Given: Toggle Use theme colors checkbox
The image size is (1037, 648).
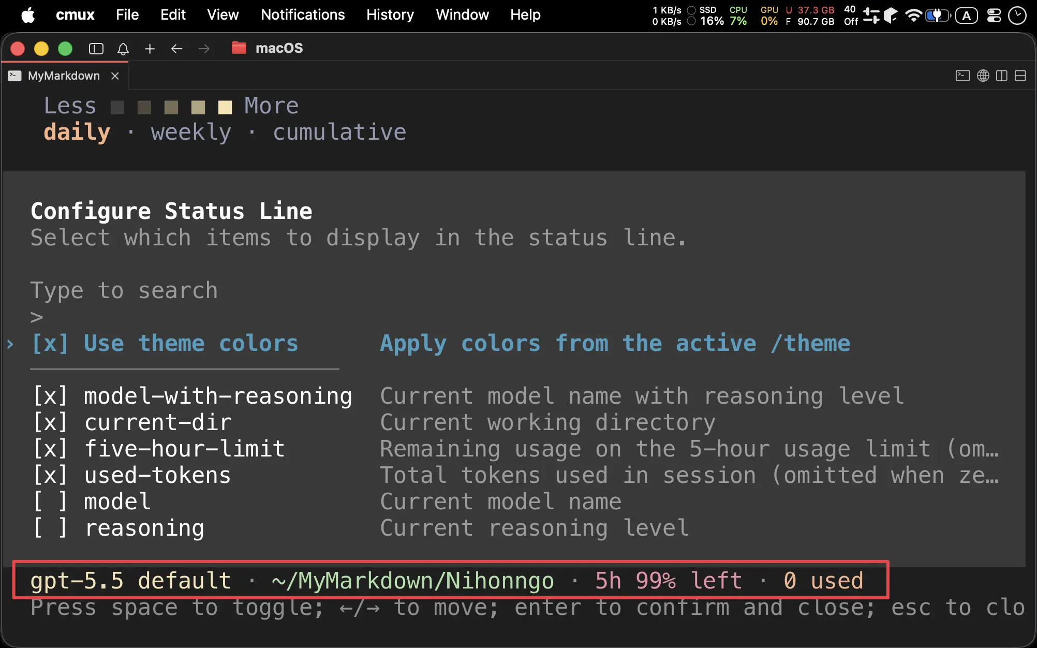Looking at the screenshot, I should point(50,344).
